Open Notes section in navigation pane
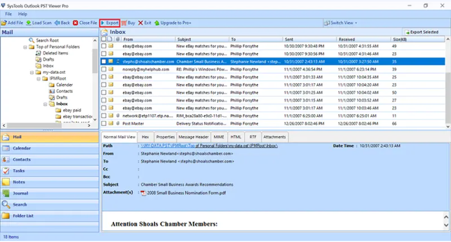 [50, 182]
